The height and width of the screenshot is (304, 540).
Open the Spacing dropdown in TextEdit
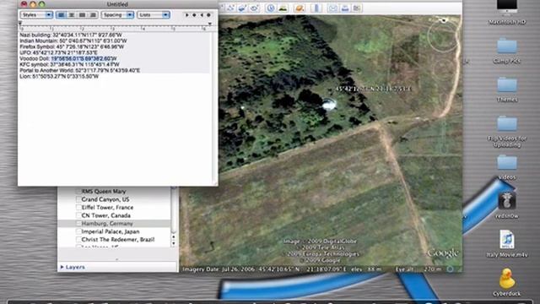[117, 15]
